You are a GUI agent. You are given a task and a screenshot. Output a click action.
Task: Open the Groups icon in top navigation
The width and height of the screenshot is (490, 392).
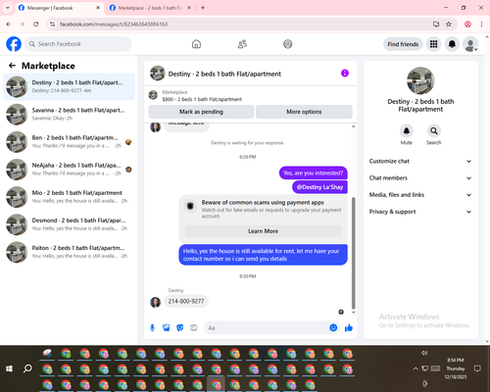point(288,44)
